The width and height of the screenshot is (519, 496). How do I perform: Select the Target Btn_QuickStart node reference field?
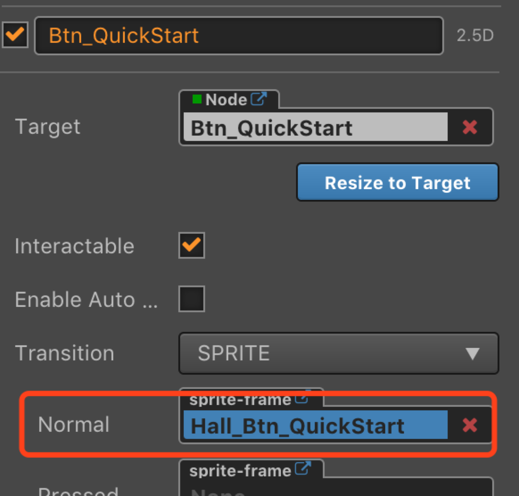(315, 128)
